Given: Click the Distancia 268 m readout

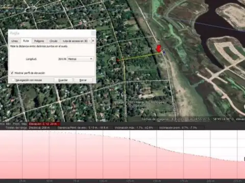Looking at the screenshot, I should click(x=39, y=128).
